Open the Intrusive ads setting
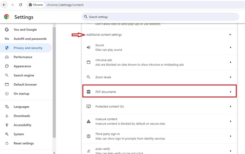Viewport: 245px width, 154px height. (x=159, y=62)
